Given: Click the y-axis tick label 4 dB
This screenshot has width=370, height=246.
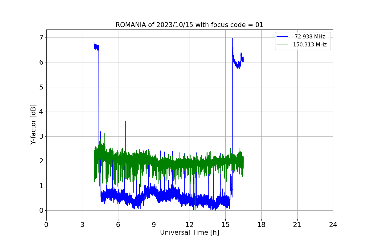Looking at the screenshot, I should tap(41, 112).
